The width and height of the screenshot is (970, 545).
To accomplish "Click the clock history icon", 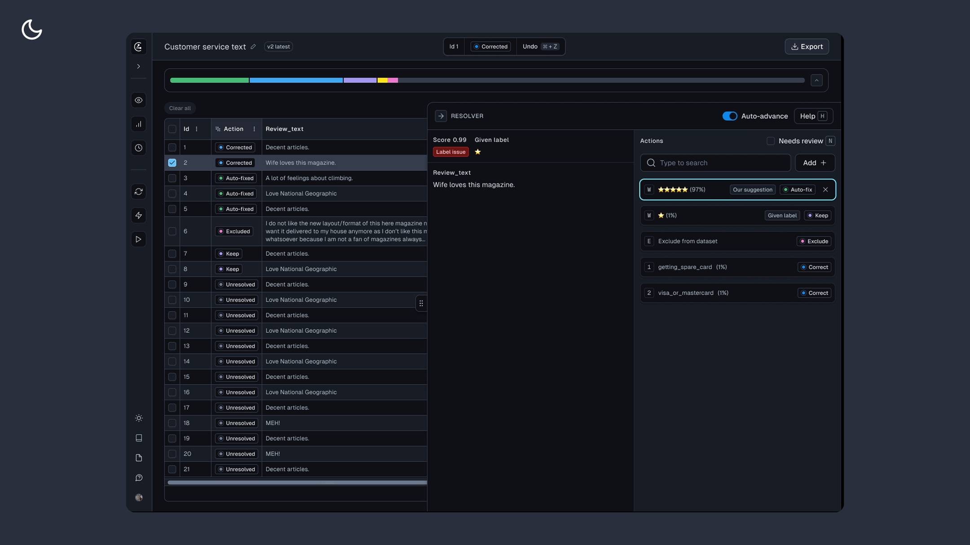I will [x=138, y=148].
